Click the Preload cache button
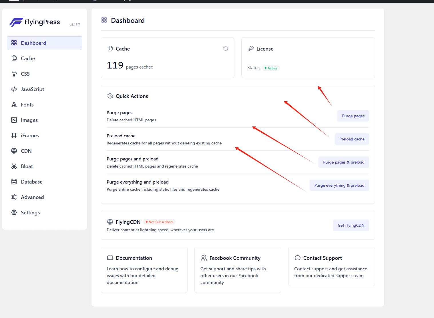The image size is (434, 318). click(x=352, y=139)
